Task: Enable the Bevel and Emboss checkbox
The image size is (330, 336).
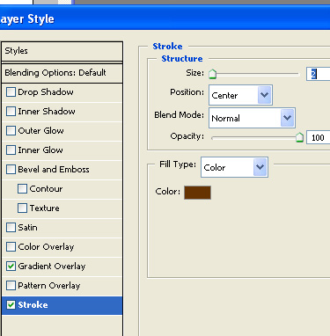Action: (11, 170)
